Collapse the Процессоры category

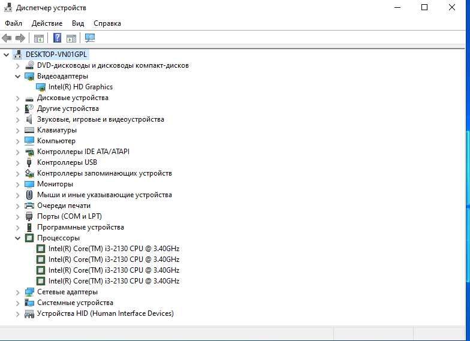[18, 239]
